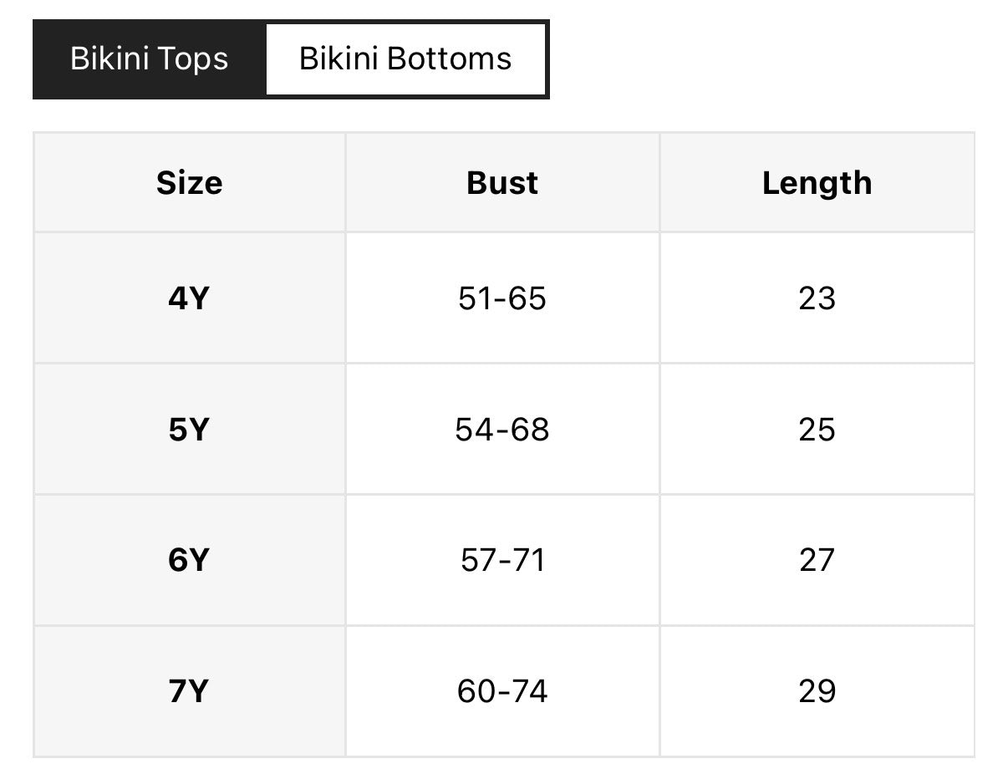Click the word Tops in the first tab
The width and height of the screenshot is (1008, 774).
pos(191,59)
